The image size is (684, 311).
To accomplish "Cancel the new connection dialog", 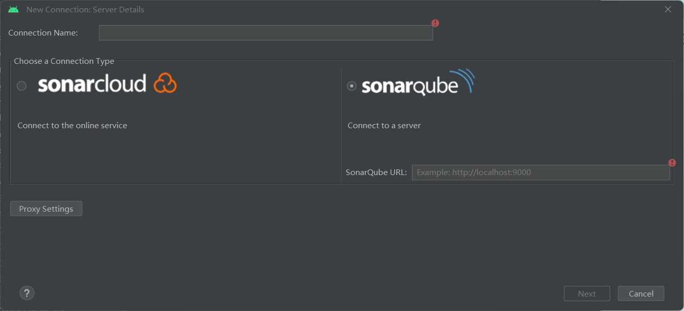I will click(x=641, y=293).
